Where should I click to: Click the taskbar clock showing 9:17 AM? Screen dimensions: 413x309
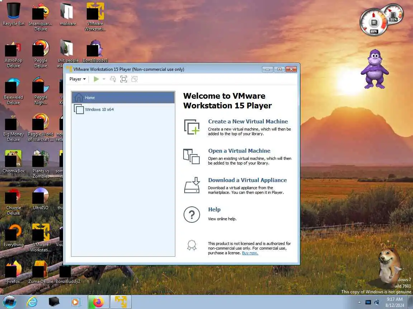pyautogui.click(x=395, y=302)
